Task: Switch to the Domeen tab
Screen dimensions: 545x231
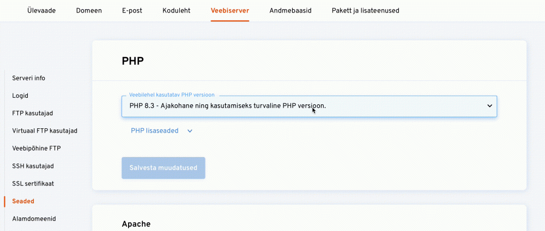Action: click(x=89, y=10)
